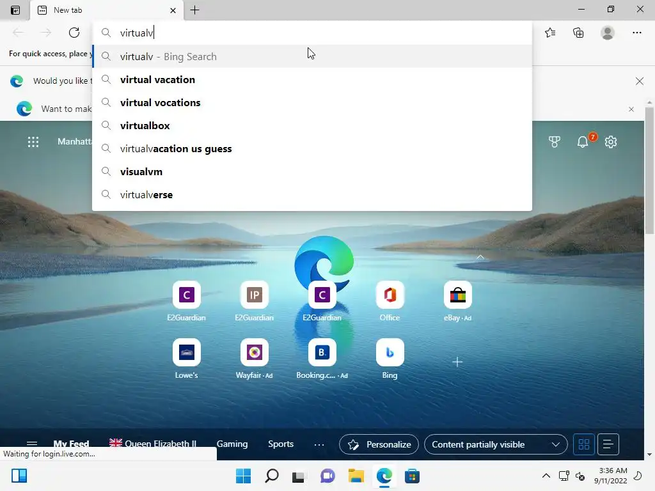This screenshot has height=491, width=655.
Task: Open Teams Chat from taskbar
Action: tap(327, 476)
